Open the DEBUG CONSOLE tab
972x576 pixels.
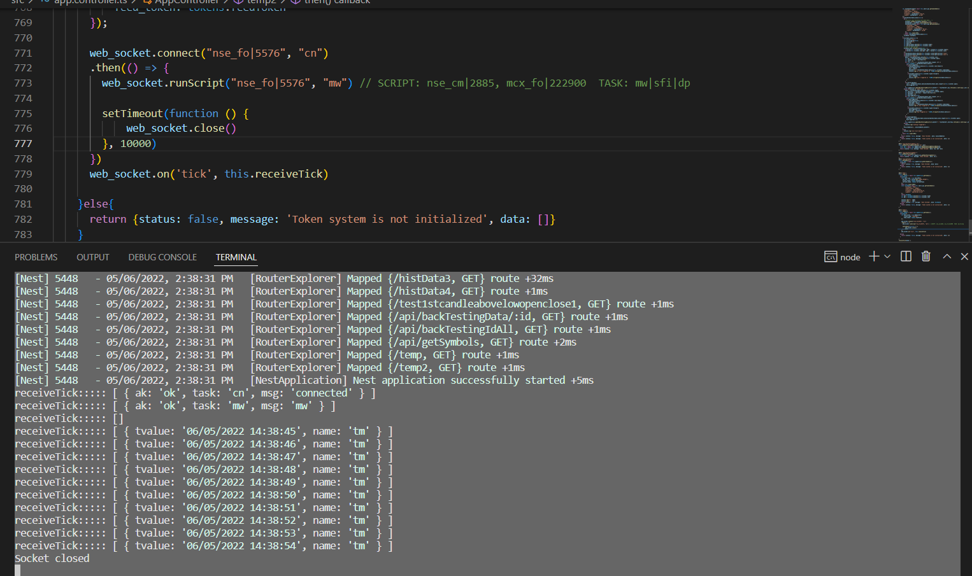(162, 257)
